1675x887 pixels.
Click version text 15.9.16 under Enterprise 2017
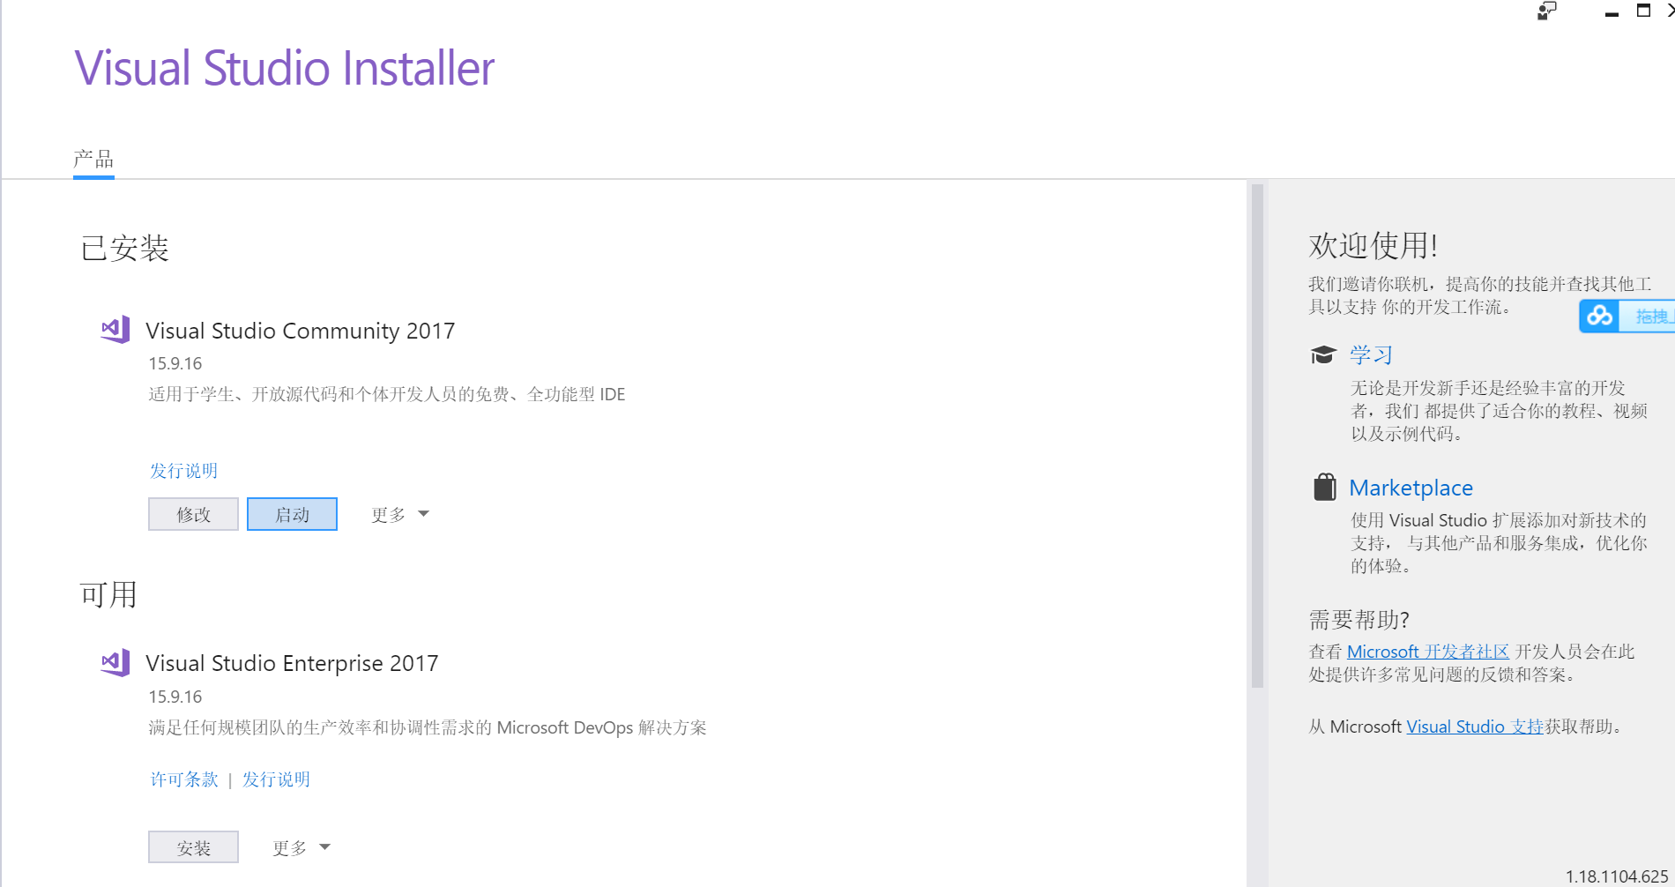pos(175,697)
